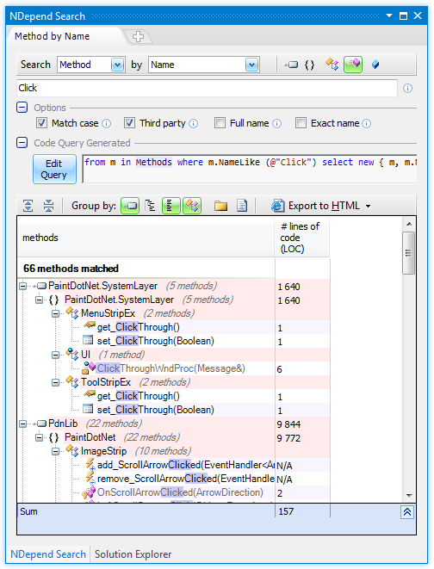Screen dimensions: 434x569
Task: Collapse the UI type node
Action: pos(55,356)
